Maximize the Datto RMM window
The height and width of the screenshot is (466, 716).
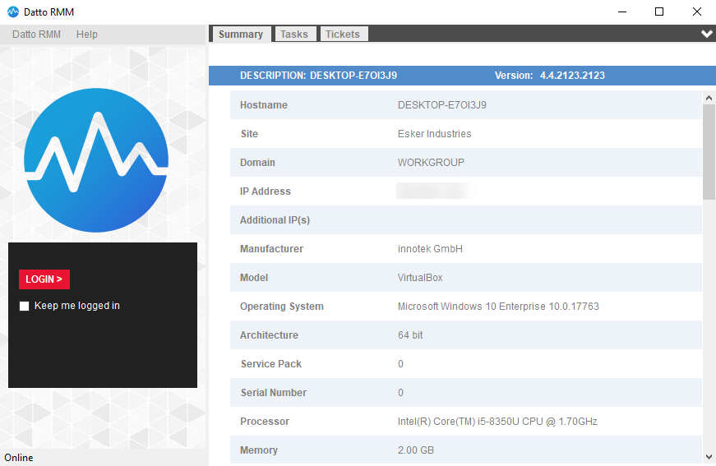point(659,12)
